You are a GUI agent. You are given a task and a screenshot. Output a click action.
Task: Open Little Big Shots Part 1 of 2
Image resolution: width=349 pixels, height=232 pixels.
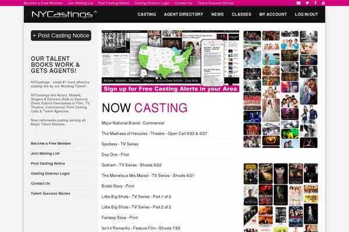[136, 197]
